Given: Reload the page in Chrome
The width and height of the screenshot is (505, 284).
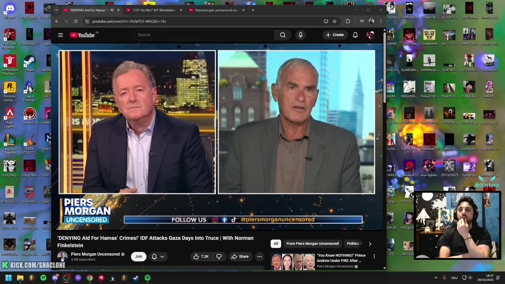Looking at the screenshot, I should click(x=76, y=21).
